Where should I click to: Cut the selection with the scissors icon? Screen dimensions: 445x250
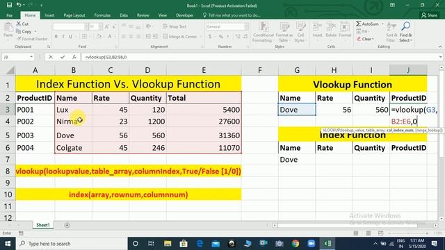[22, 24]
